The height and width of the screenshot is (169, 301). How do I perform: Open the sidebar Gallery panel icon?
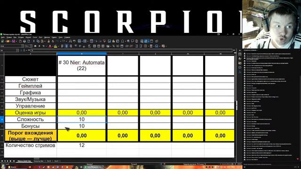point(240,63)
